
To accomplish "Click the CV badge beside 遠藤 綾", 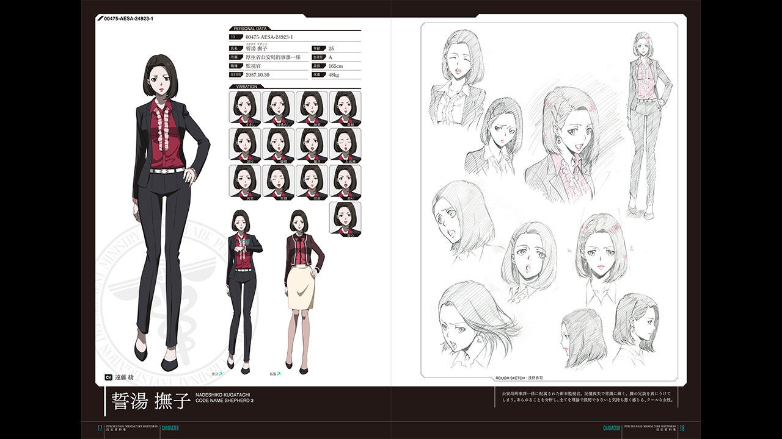I will pos(108,377).
